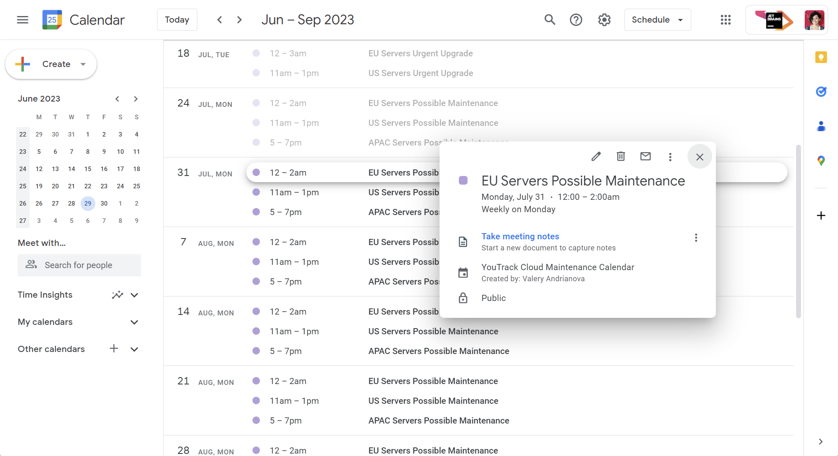Open the search icon in Calendar

(550, 19)
